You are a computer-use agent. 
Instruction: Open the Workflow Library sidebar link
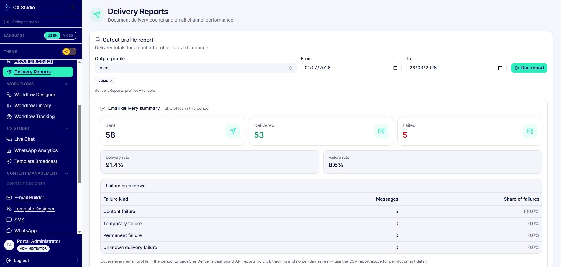pos(33,106)
